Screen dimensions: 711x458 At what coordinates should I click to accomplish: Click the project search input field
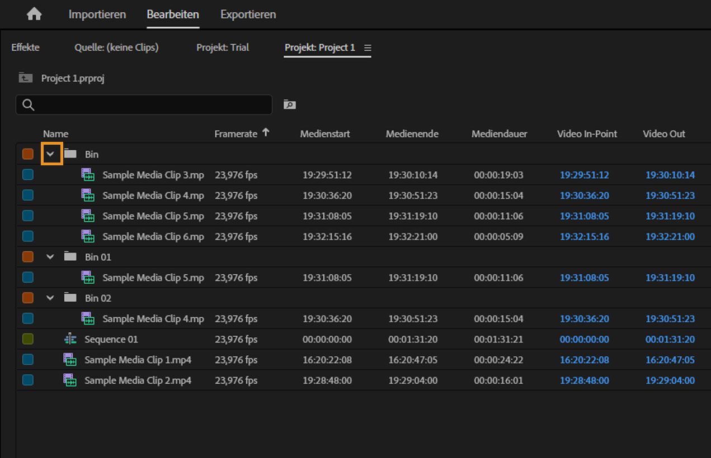tap(151, 105)
